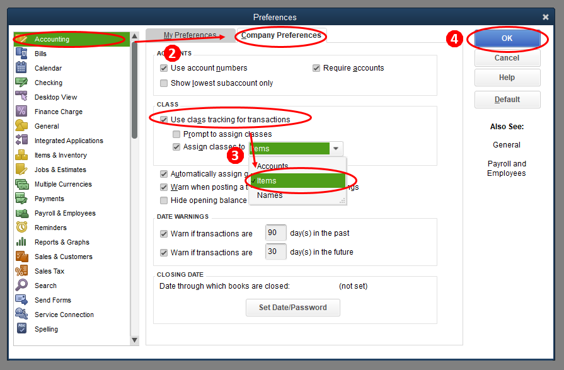Toggle Automatically assign checkbox
Viewport: 564px width, 370px height.
164,174
